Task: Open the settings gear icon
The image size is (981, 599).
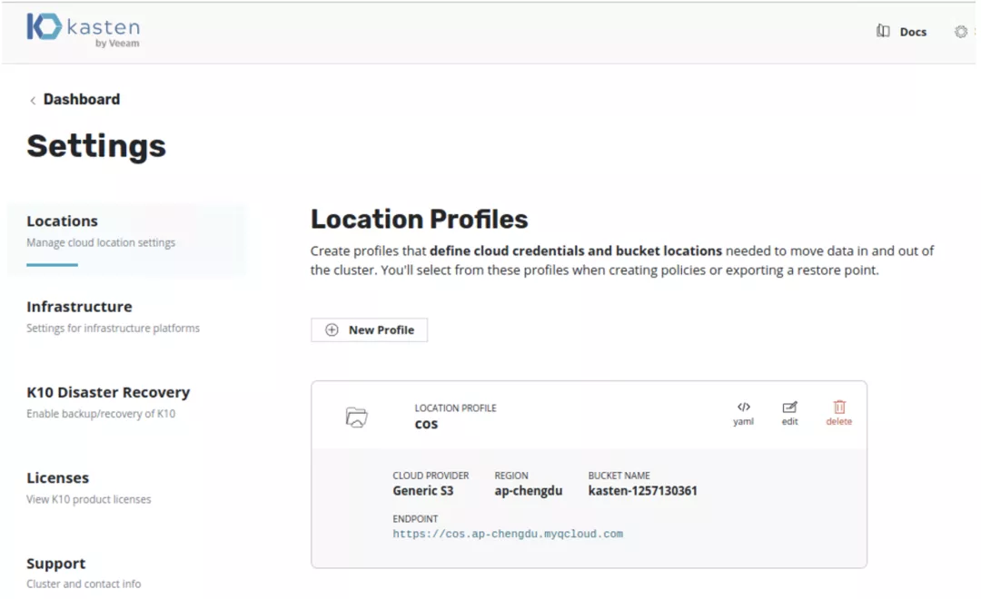Action: click(x=960, y=32)
